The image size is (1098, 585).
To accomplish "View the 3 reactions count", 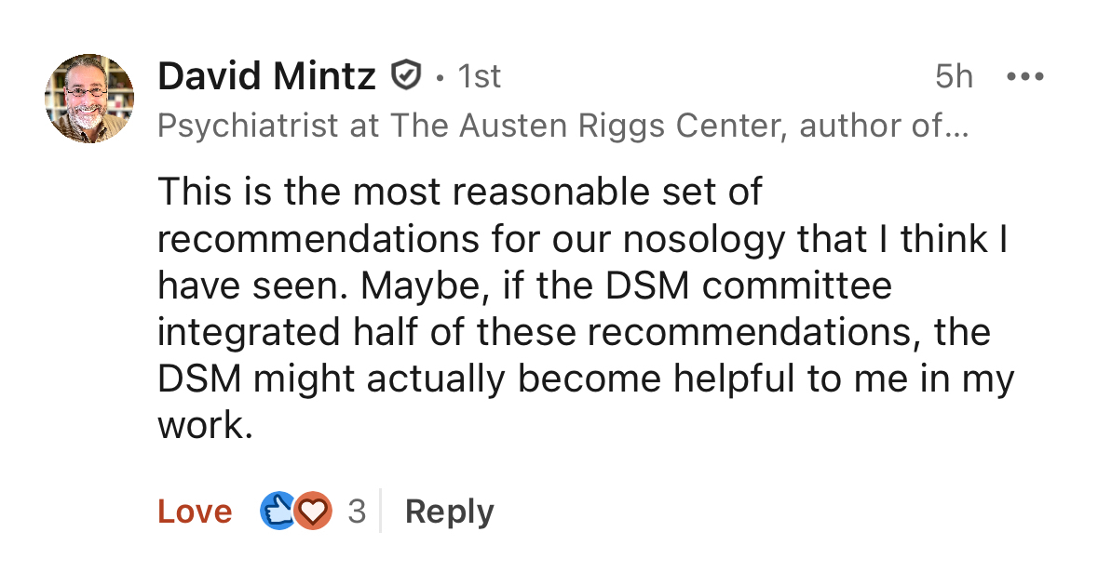I will pyautogui.click(x=357, y=512).
